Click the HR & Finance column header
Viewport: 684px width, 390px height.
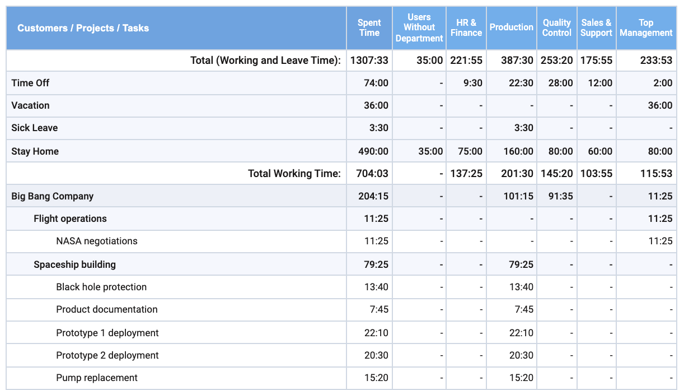466,27
